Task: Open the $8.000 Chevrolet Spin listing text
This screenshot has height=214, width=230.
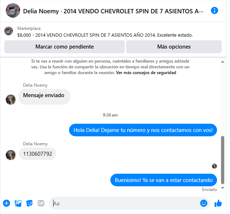Action: click(x=105, y=35)
